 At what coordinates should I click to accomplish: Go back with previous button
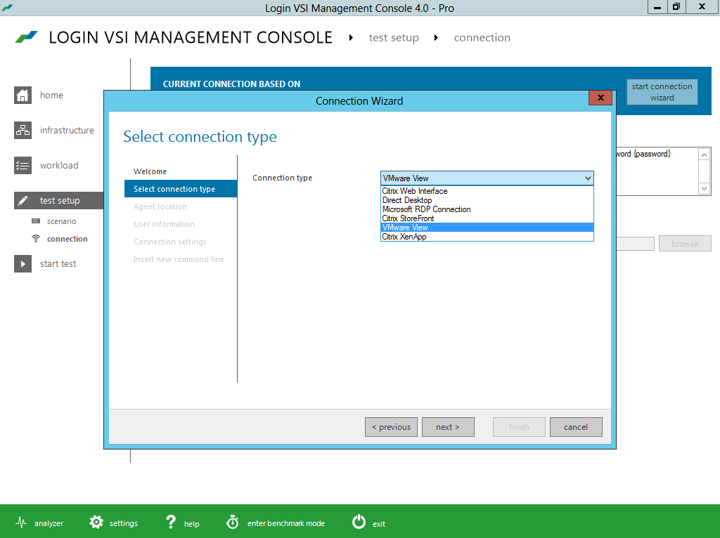pos(391,427)
